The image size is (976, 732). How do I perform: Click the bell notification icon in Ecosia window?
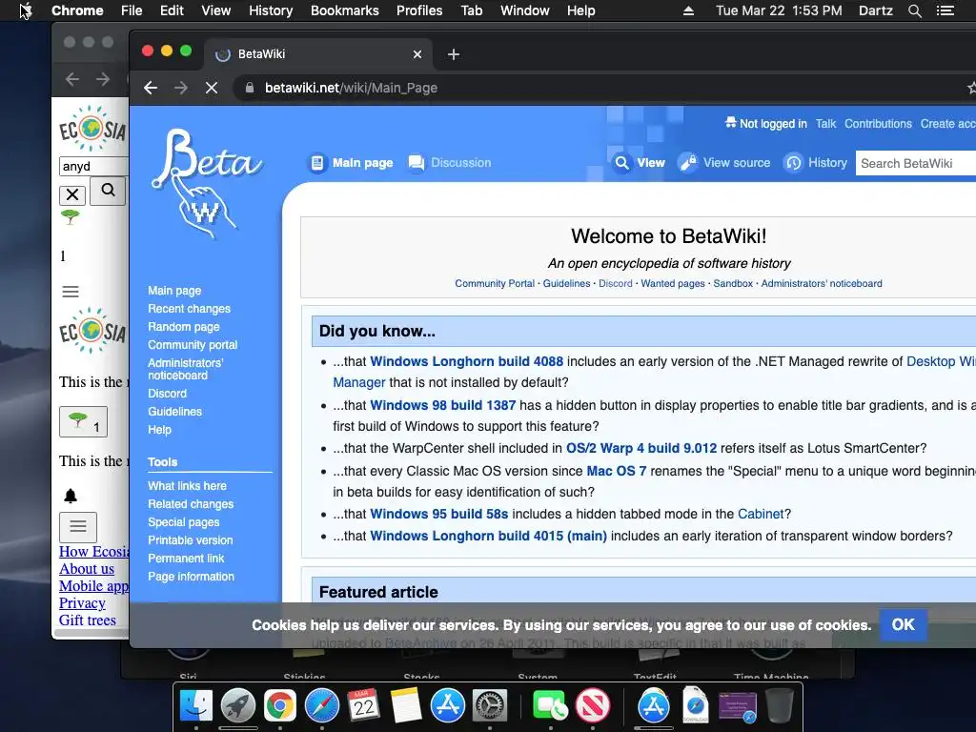tap(71, 496)
